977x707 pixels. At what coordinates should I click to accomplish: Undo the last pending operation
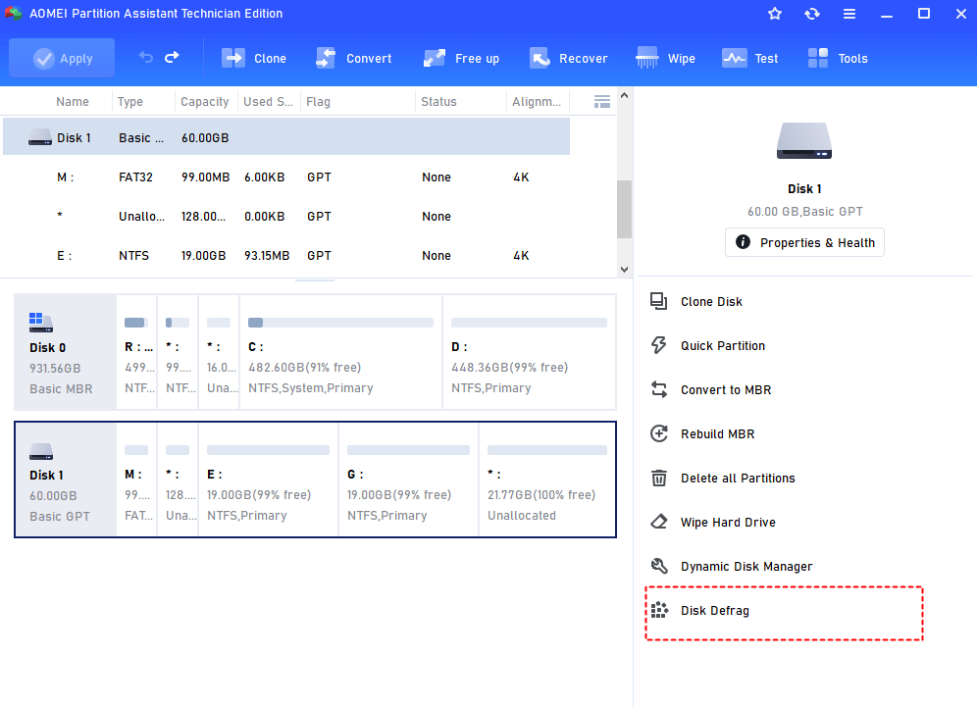click(146, 58)
